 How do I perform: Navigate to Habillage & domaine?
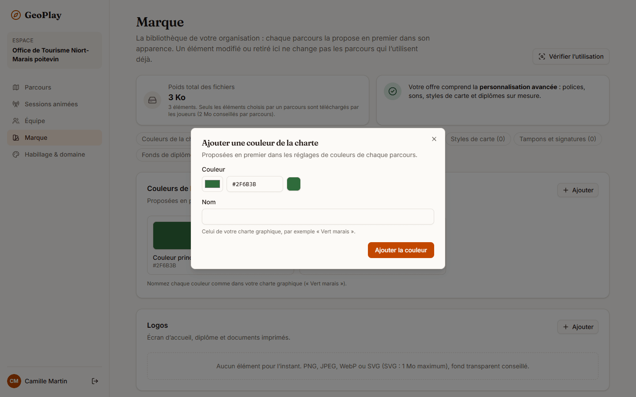[x=54, y=154]
